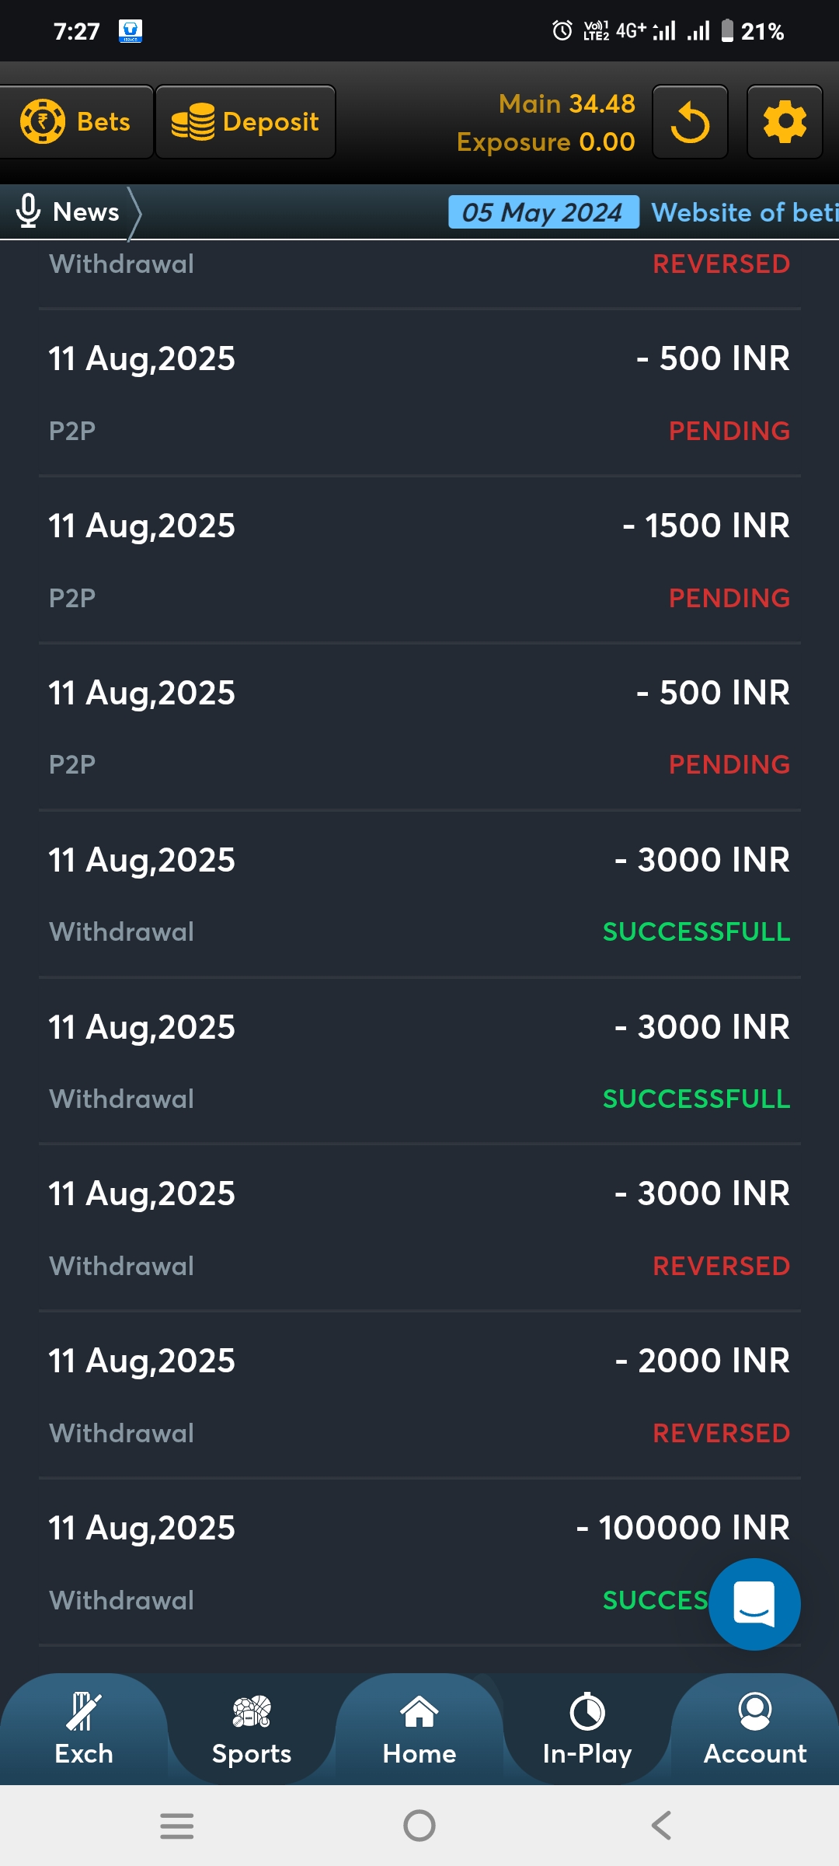Tap the News microphone icon
Viewport: 839px width, 1866px height.
point(28,211)
